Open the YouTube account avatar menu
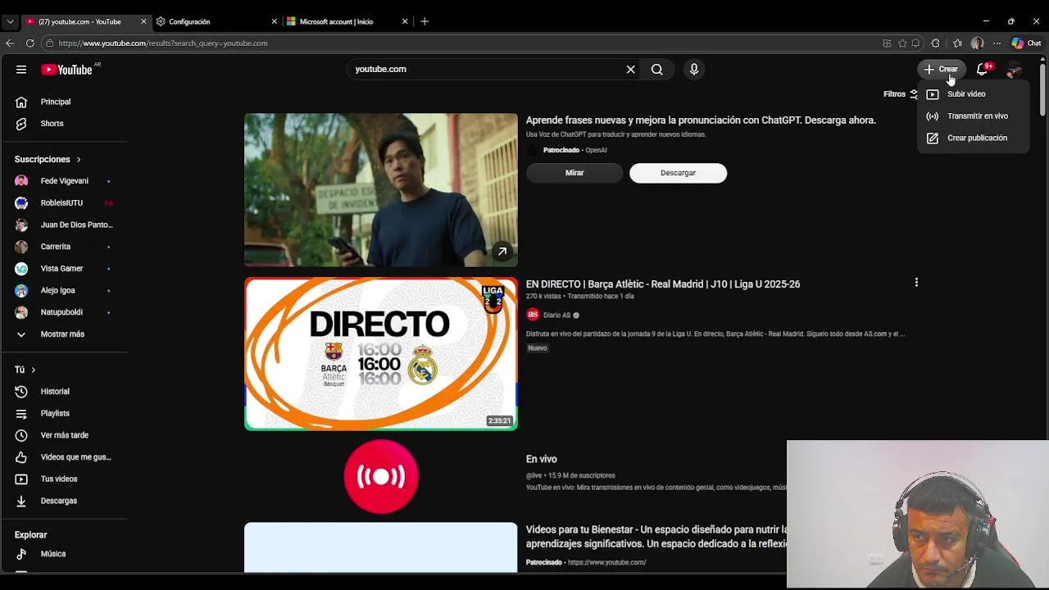 [x=1015, y=70]
